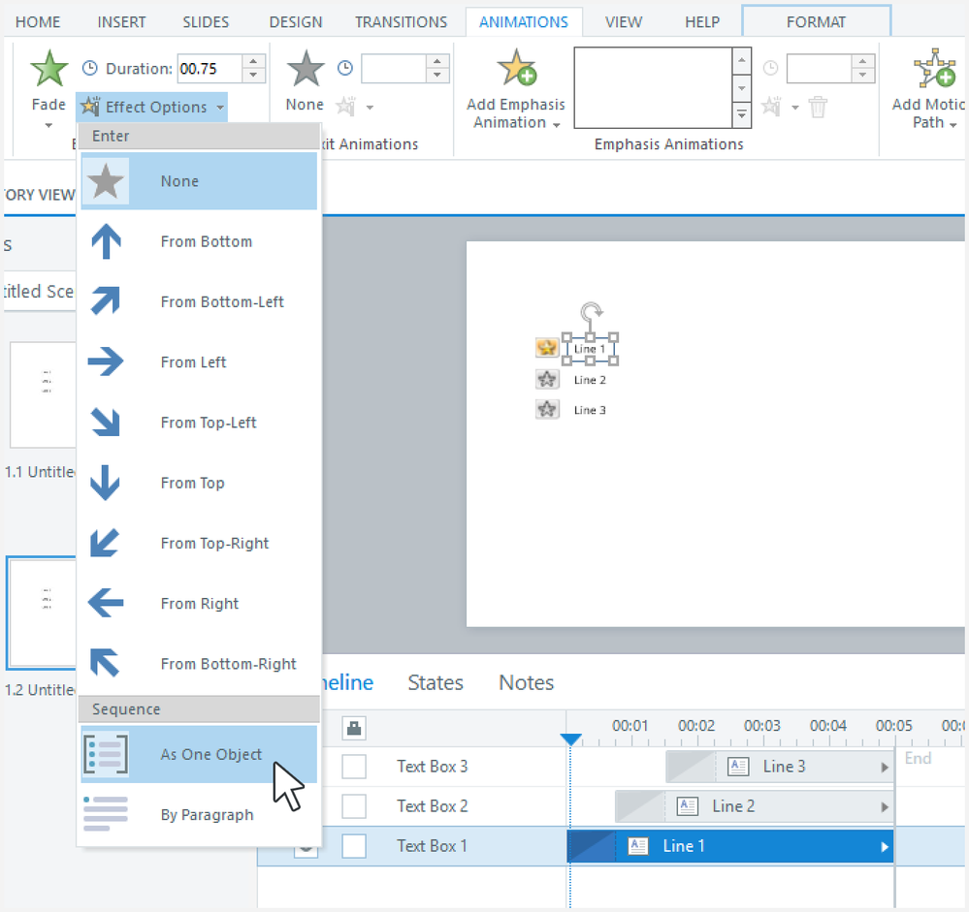The image size is (969, 912).
Task: Choose the From Top down arrow
Action: point(106,483)
